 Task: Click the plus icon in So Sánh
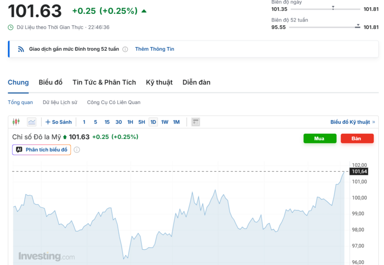[48, 122]
